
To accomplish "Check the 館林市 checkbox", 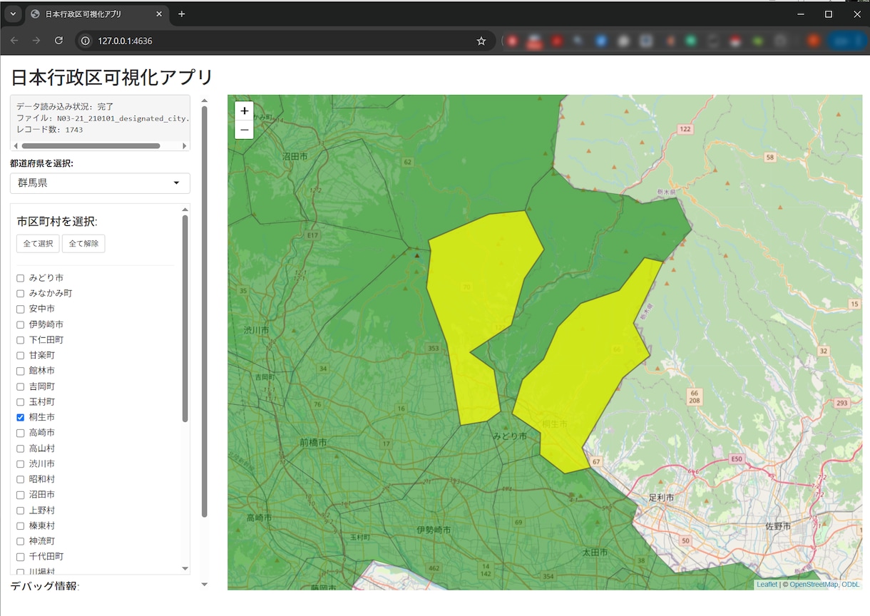I will point(21,371).
